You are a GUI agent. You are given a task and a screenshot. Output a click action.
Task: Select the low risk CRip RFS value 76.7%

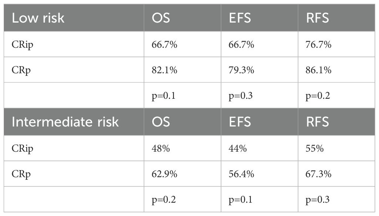pyautogui.click(x=318, y=45)
